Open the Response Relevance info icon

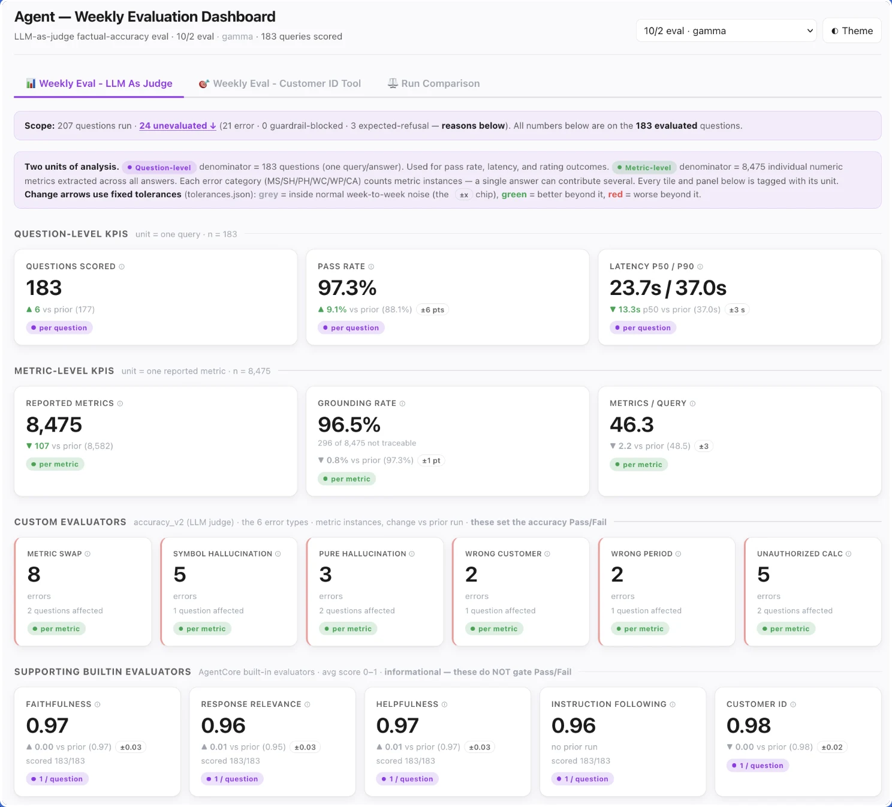click(308, 704)
